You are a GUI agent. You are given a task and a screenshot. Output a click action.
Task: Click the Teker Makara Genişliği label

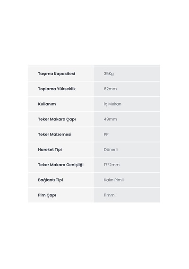(60, 165)
